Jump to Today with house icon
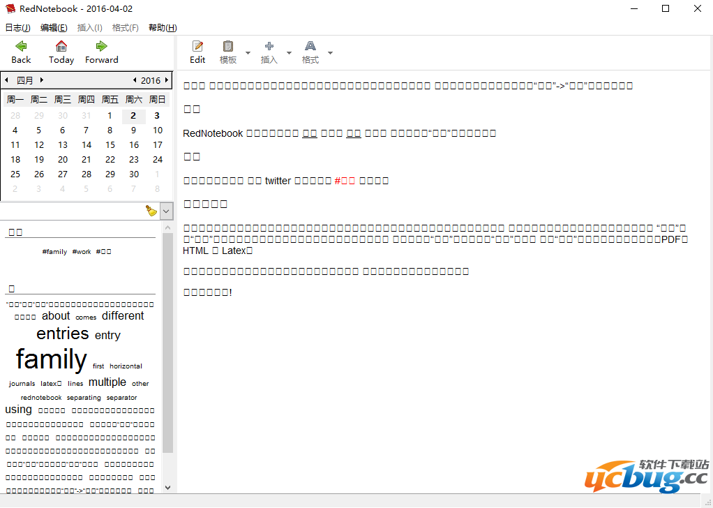 (x=61, y=52)
